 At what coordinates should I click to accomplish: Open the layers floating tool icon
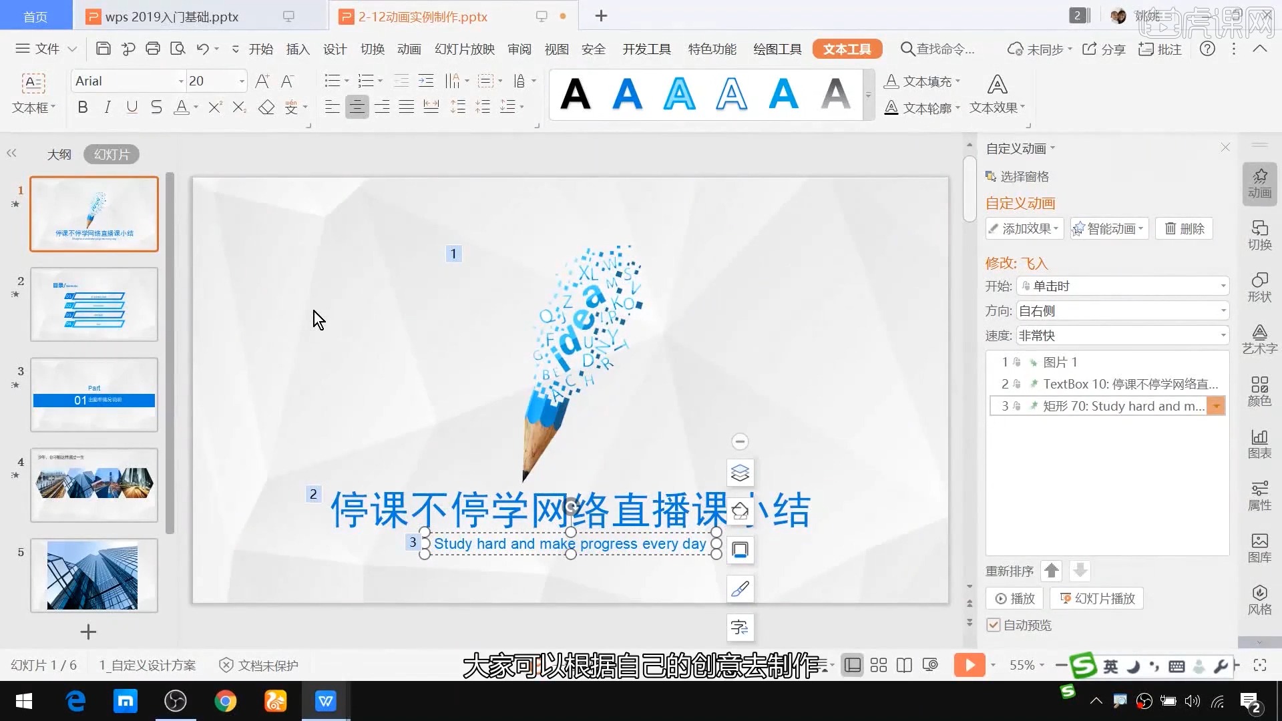(740, 473)
